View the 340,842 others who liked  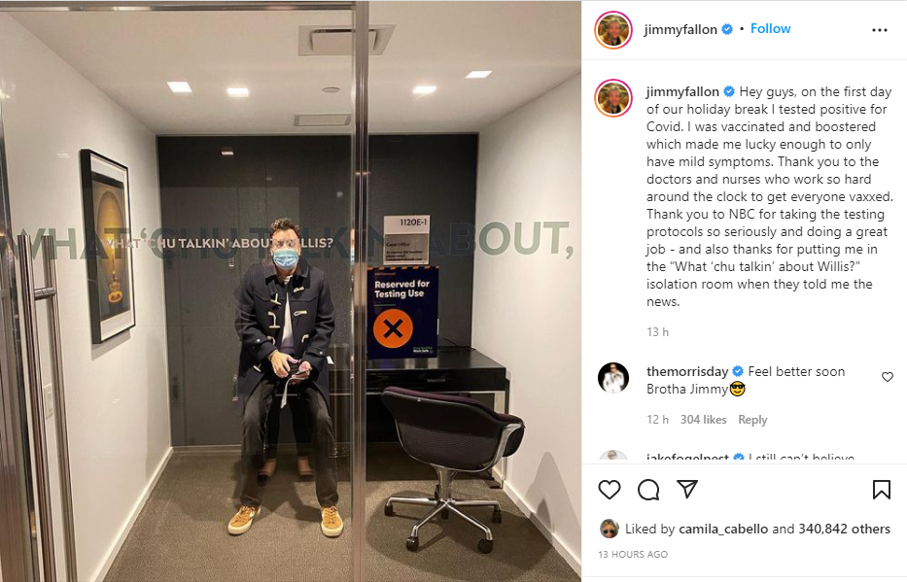[845, 529]
